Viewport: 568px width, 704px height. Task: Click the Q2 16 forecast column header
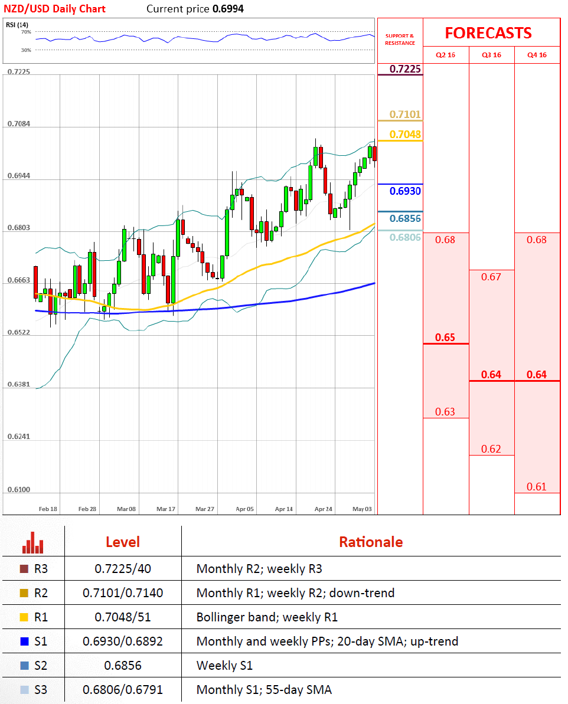[446, 55]
